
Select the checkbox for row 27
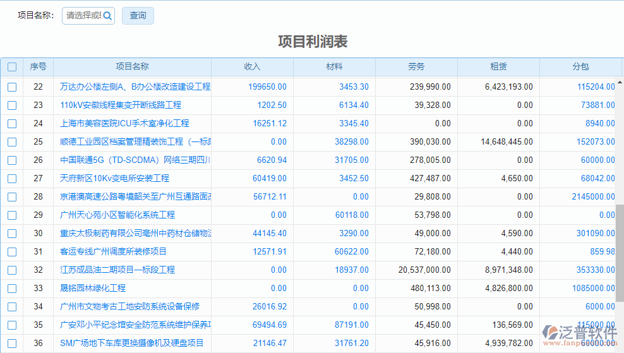click(12, 179)
